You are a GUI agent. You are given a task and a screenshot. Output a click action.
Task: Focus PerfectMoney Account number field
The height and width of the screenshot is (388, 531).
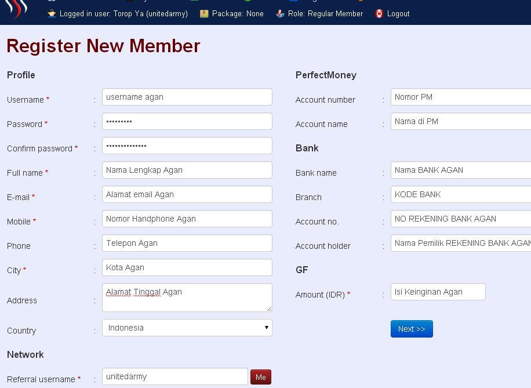(x=461, y=97)
